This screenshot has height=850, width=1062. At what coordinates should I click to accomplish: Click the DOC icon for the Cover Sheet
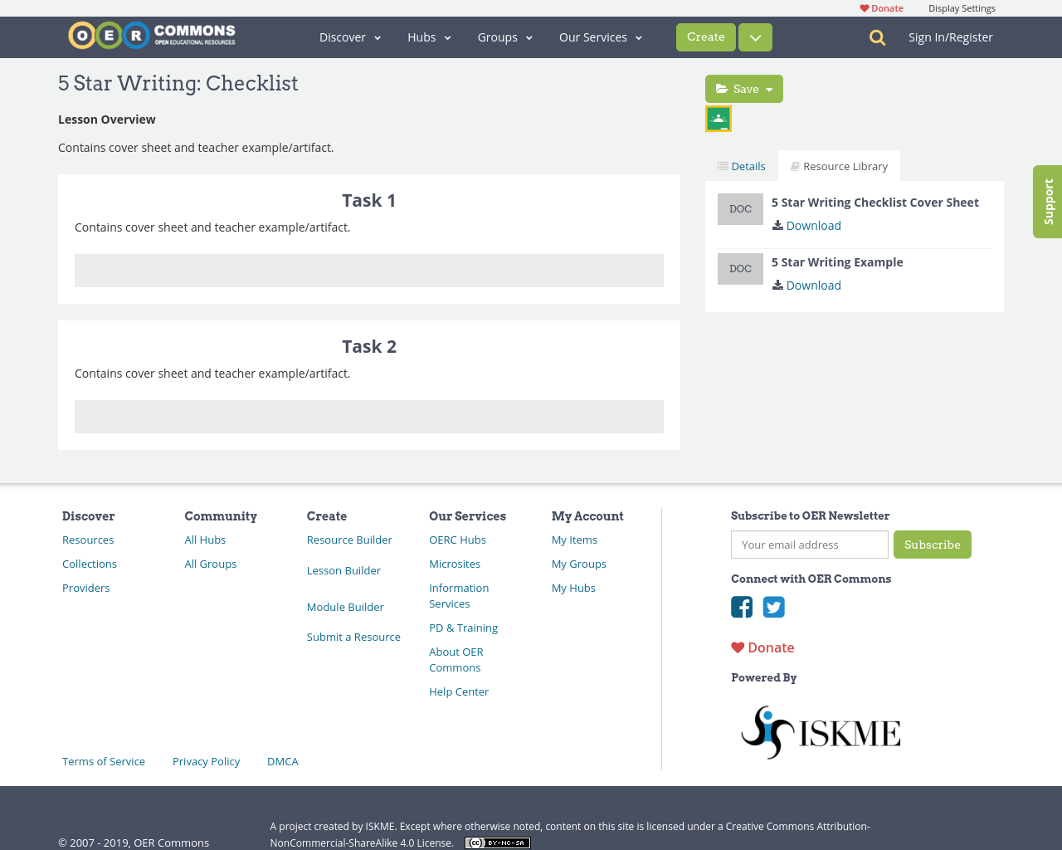(x=740, y=209)
